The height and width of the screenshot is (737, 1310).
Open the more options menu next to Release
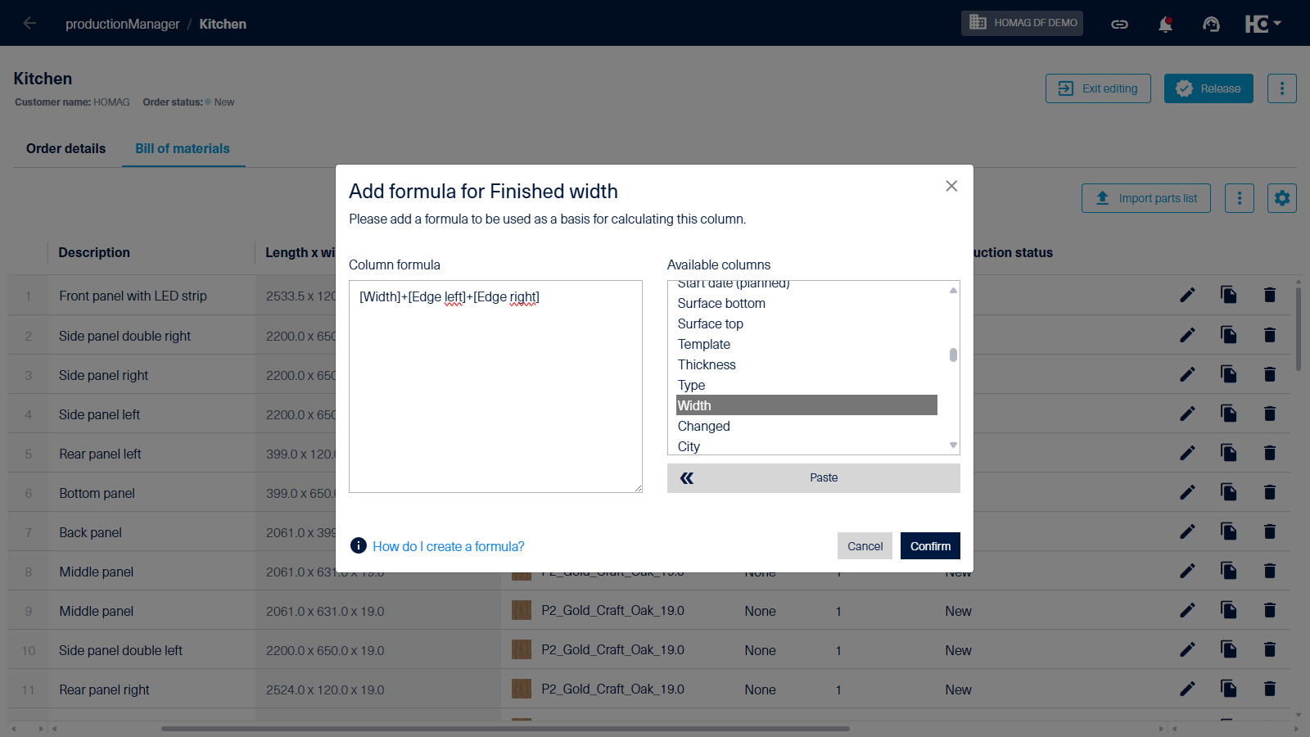click(1282, 88)
